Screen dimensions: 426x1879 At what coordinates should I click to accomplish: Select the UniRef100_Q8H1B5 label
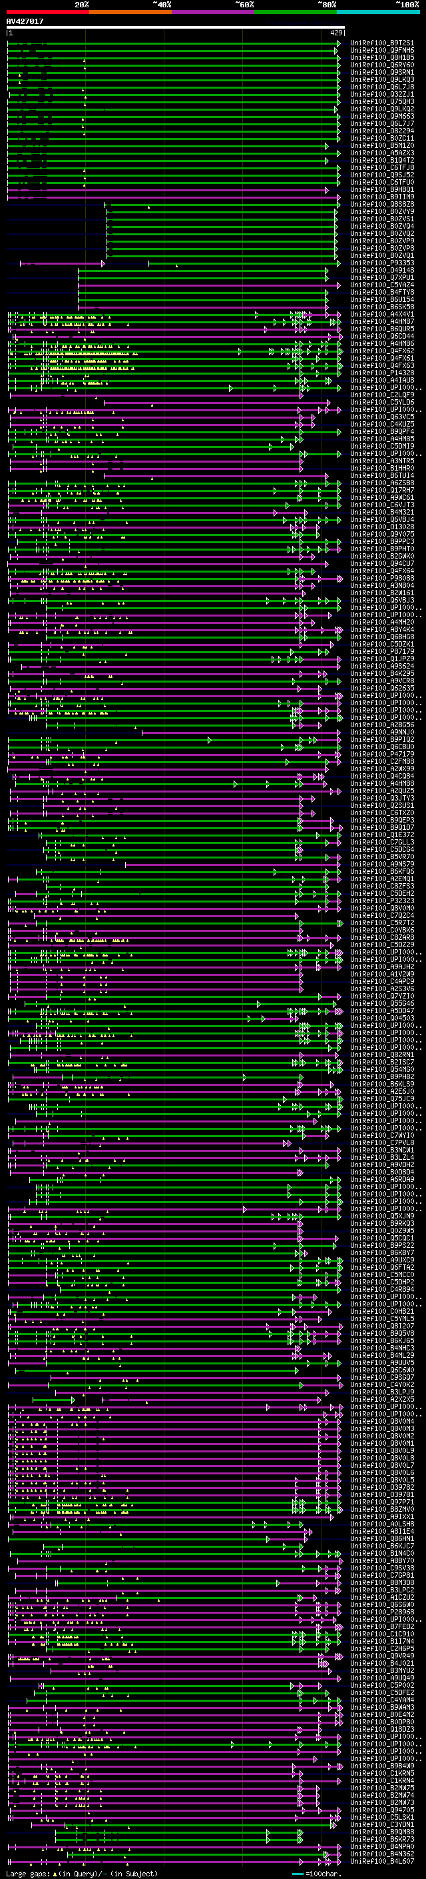coord(382,57)
